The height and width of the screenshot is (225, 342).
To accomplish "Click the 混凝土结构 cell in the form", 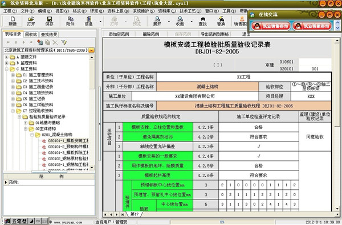I will pyautogui.click(x=207, y=86).
